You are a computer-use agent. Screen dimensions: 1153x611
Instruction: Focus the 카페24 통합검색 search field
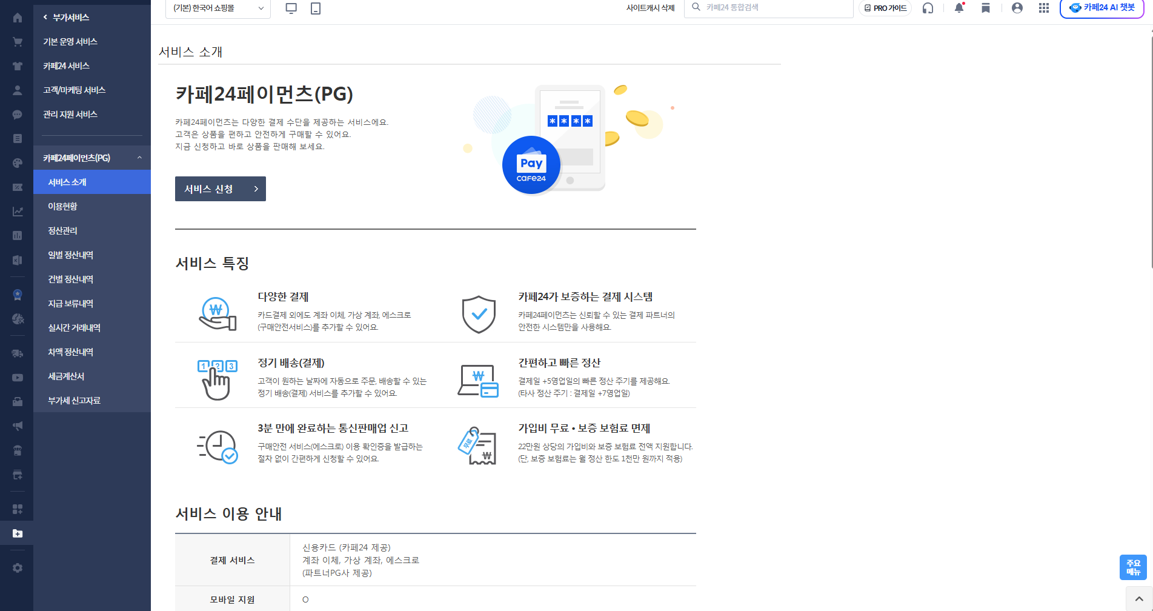tap(769, 8)
